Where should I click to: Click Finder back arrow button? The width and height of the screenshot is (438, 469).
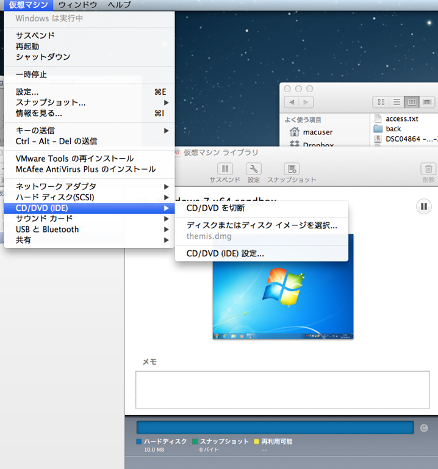pyautogui.click(x=292, y=103)
